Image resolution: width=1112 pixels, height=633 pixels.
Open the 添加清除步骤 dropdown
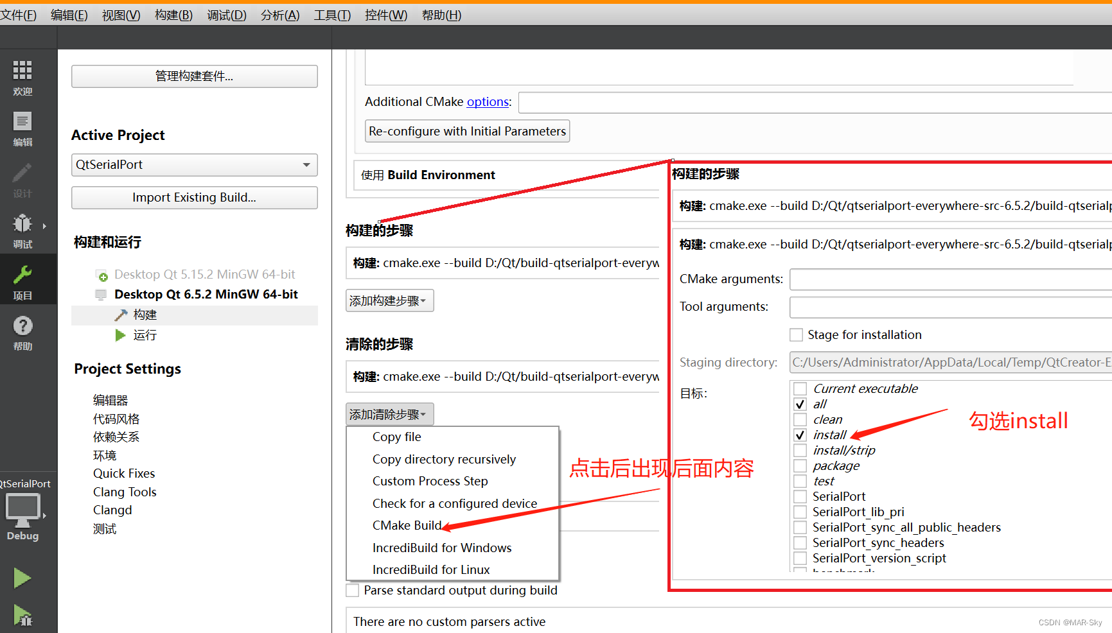coord(389,414)
